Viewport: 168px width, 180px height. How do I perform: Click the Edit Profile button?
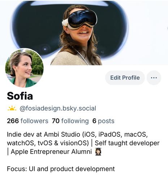[x=125, y=78]
